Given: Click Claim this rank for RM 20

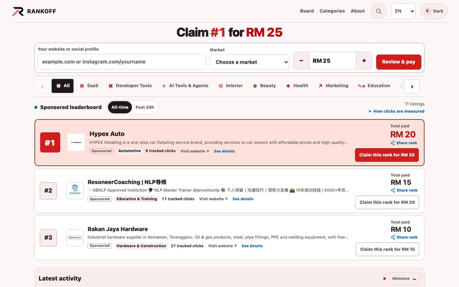Looking at the screenshot, I should coord(387,202).
